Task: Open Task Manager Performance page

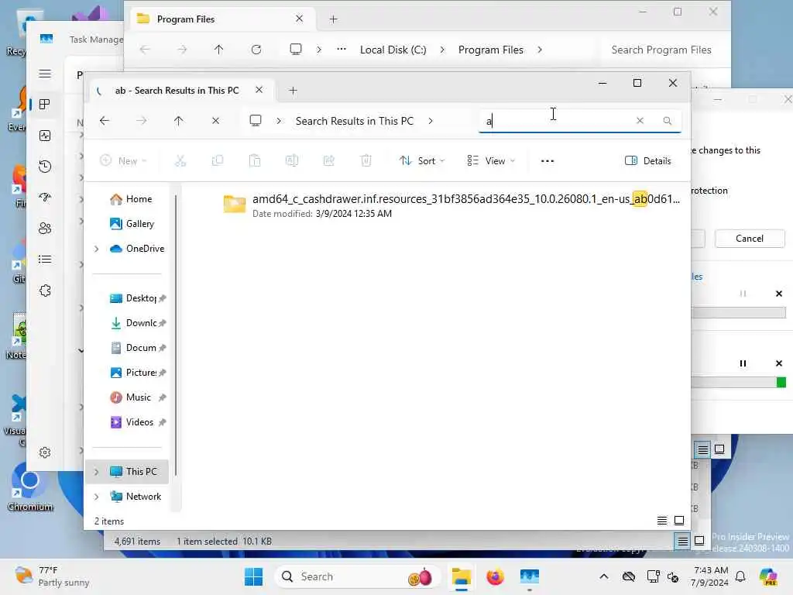Action: click(x=45, y=135)
